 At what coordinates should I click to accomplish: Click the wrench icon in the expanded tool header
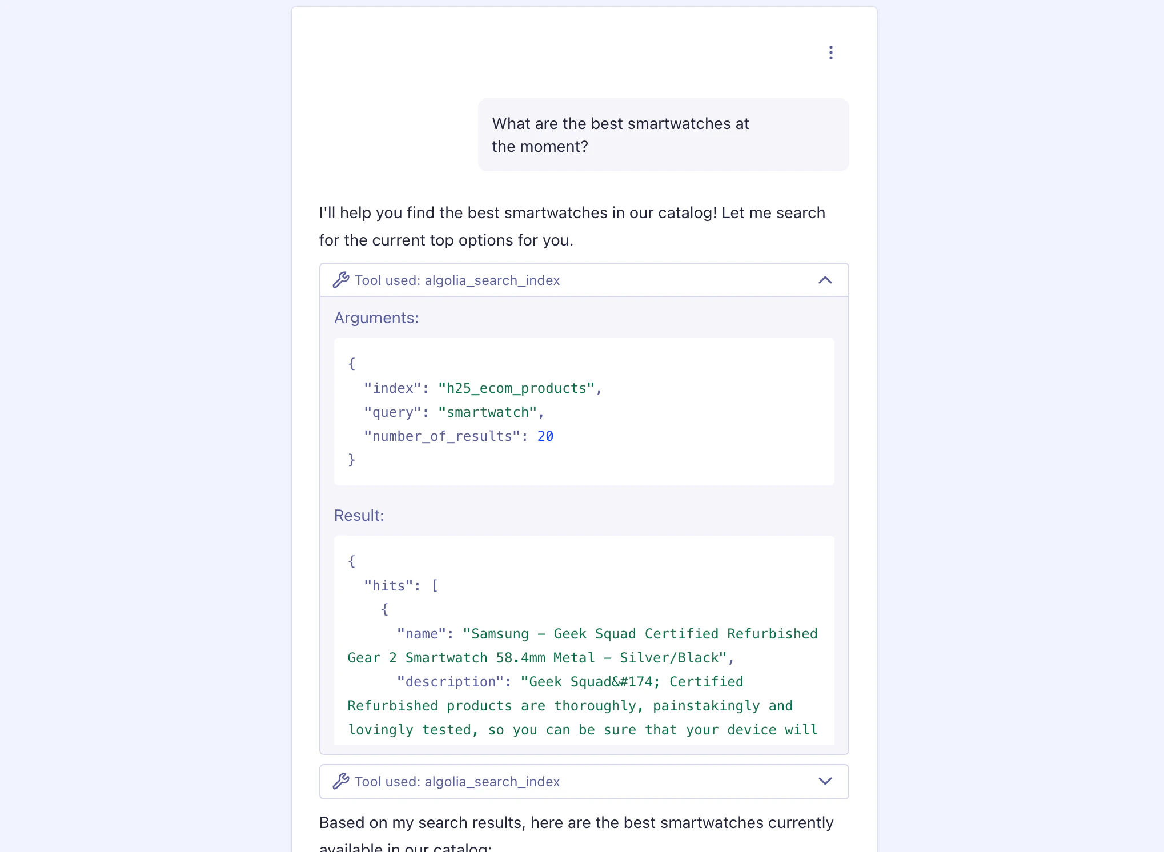point(342,280)
